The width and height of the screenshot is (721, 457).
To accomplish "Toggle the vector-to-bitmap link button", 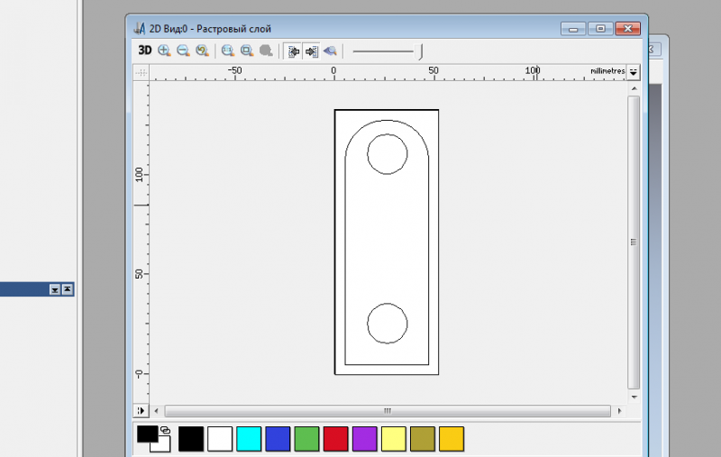I will click(x=311, y=51).
